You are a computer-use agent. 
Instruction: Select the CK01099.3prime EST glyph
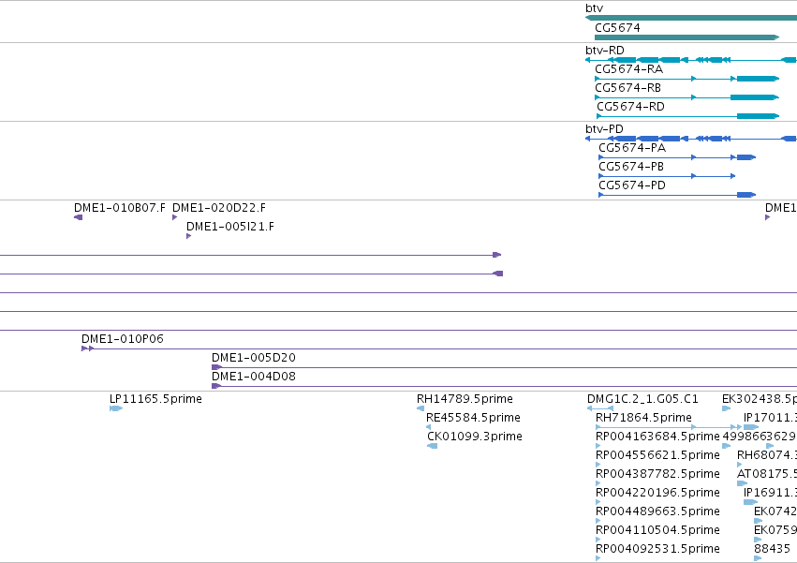point(432,446)
